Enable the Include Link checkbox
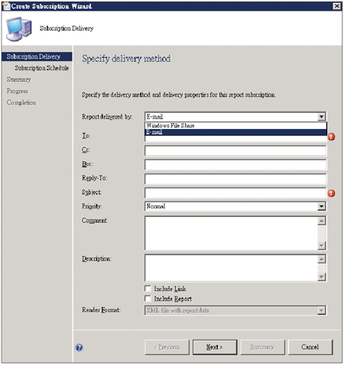The image size is (344, 365). click(x=148, y=289)
